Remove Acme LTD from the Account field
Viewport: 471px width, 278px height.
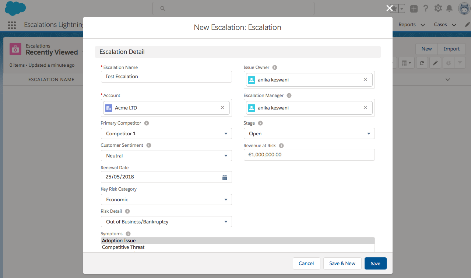222,107
